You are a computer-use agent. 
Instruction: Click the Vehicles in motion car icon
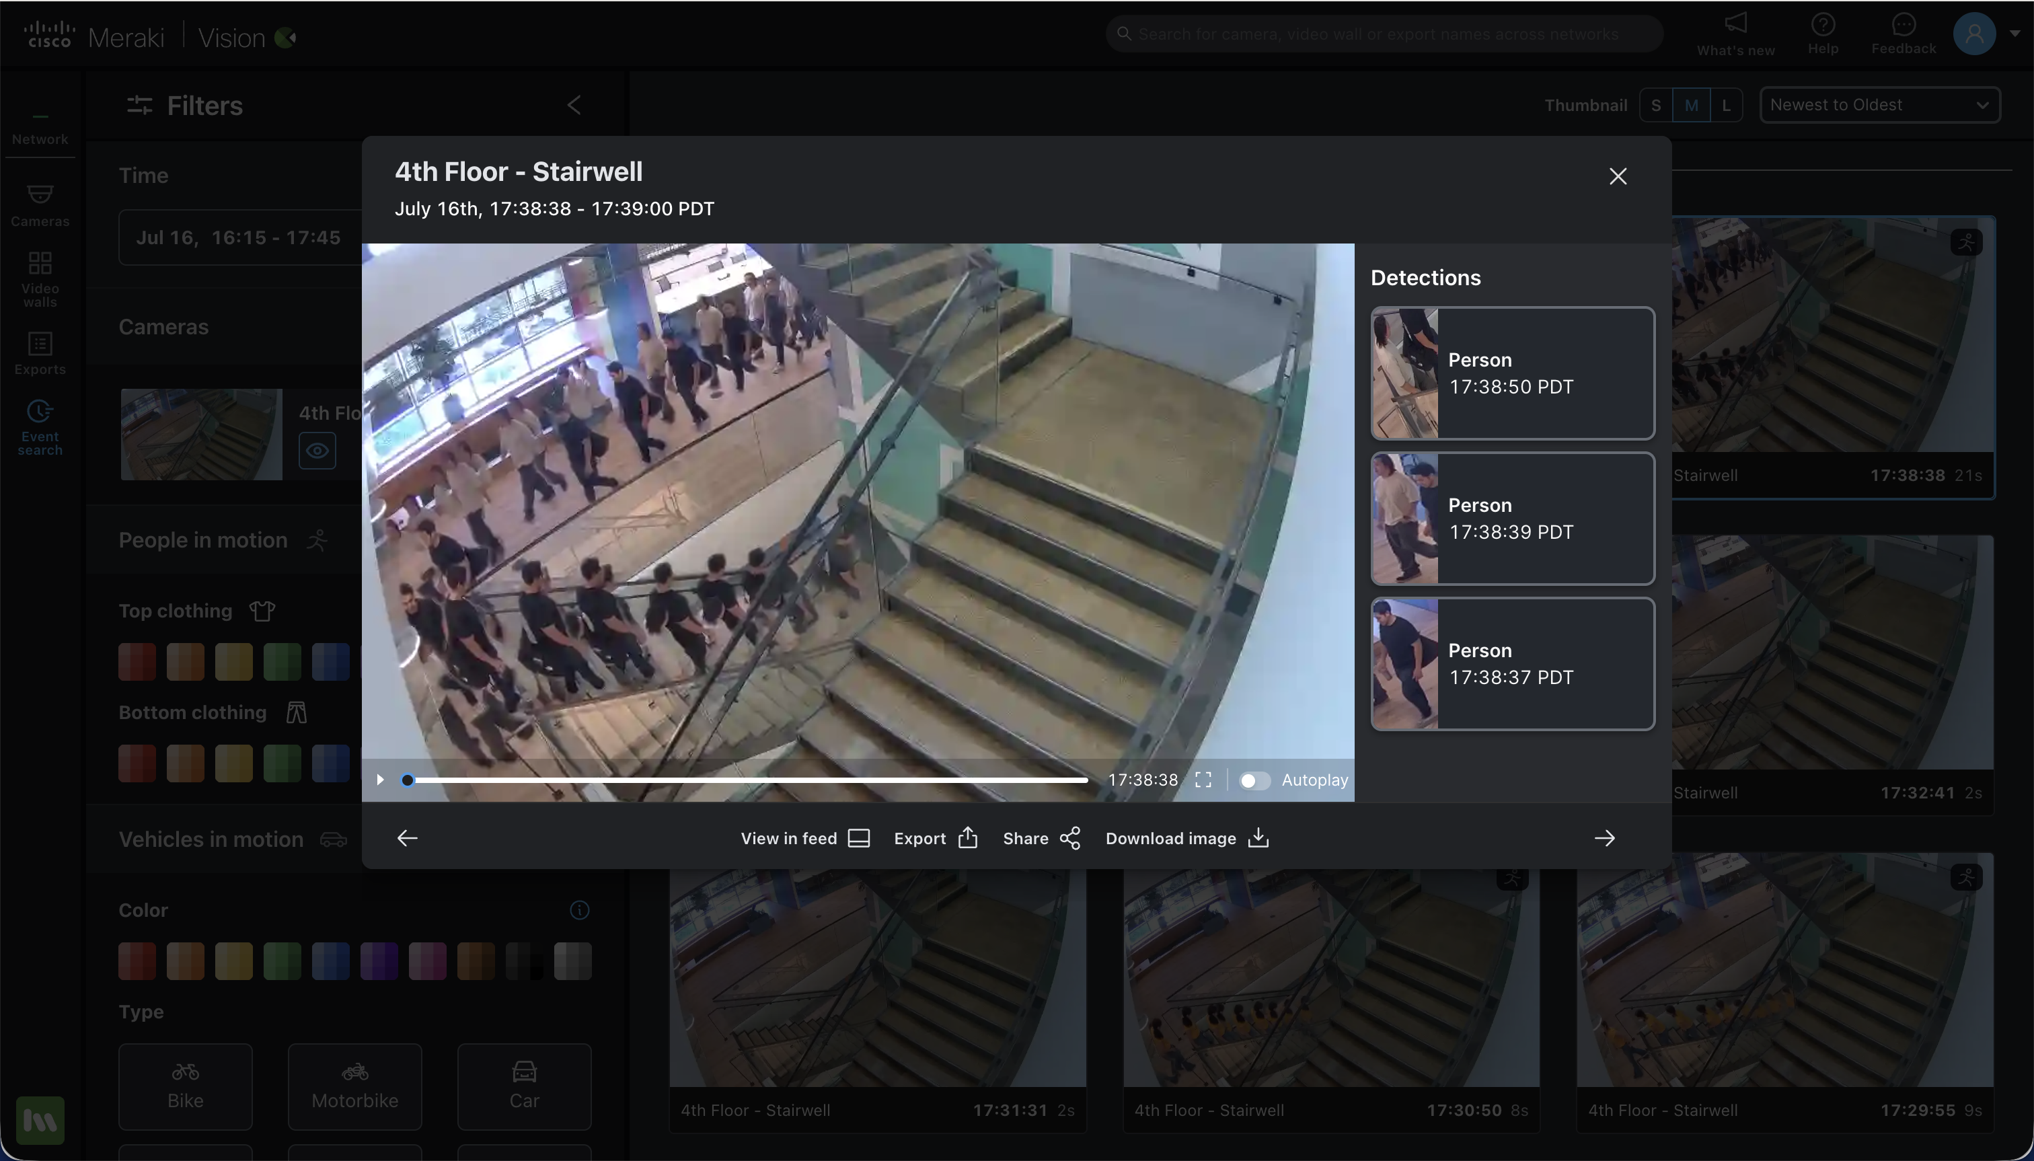click(334, 839)
